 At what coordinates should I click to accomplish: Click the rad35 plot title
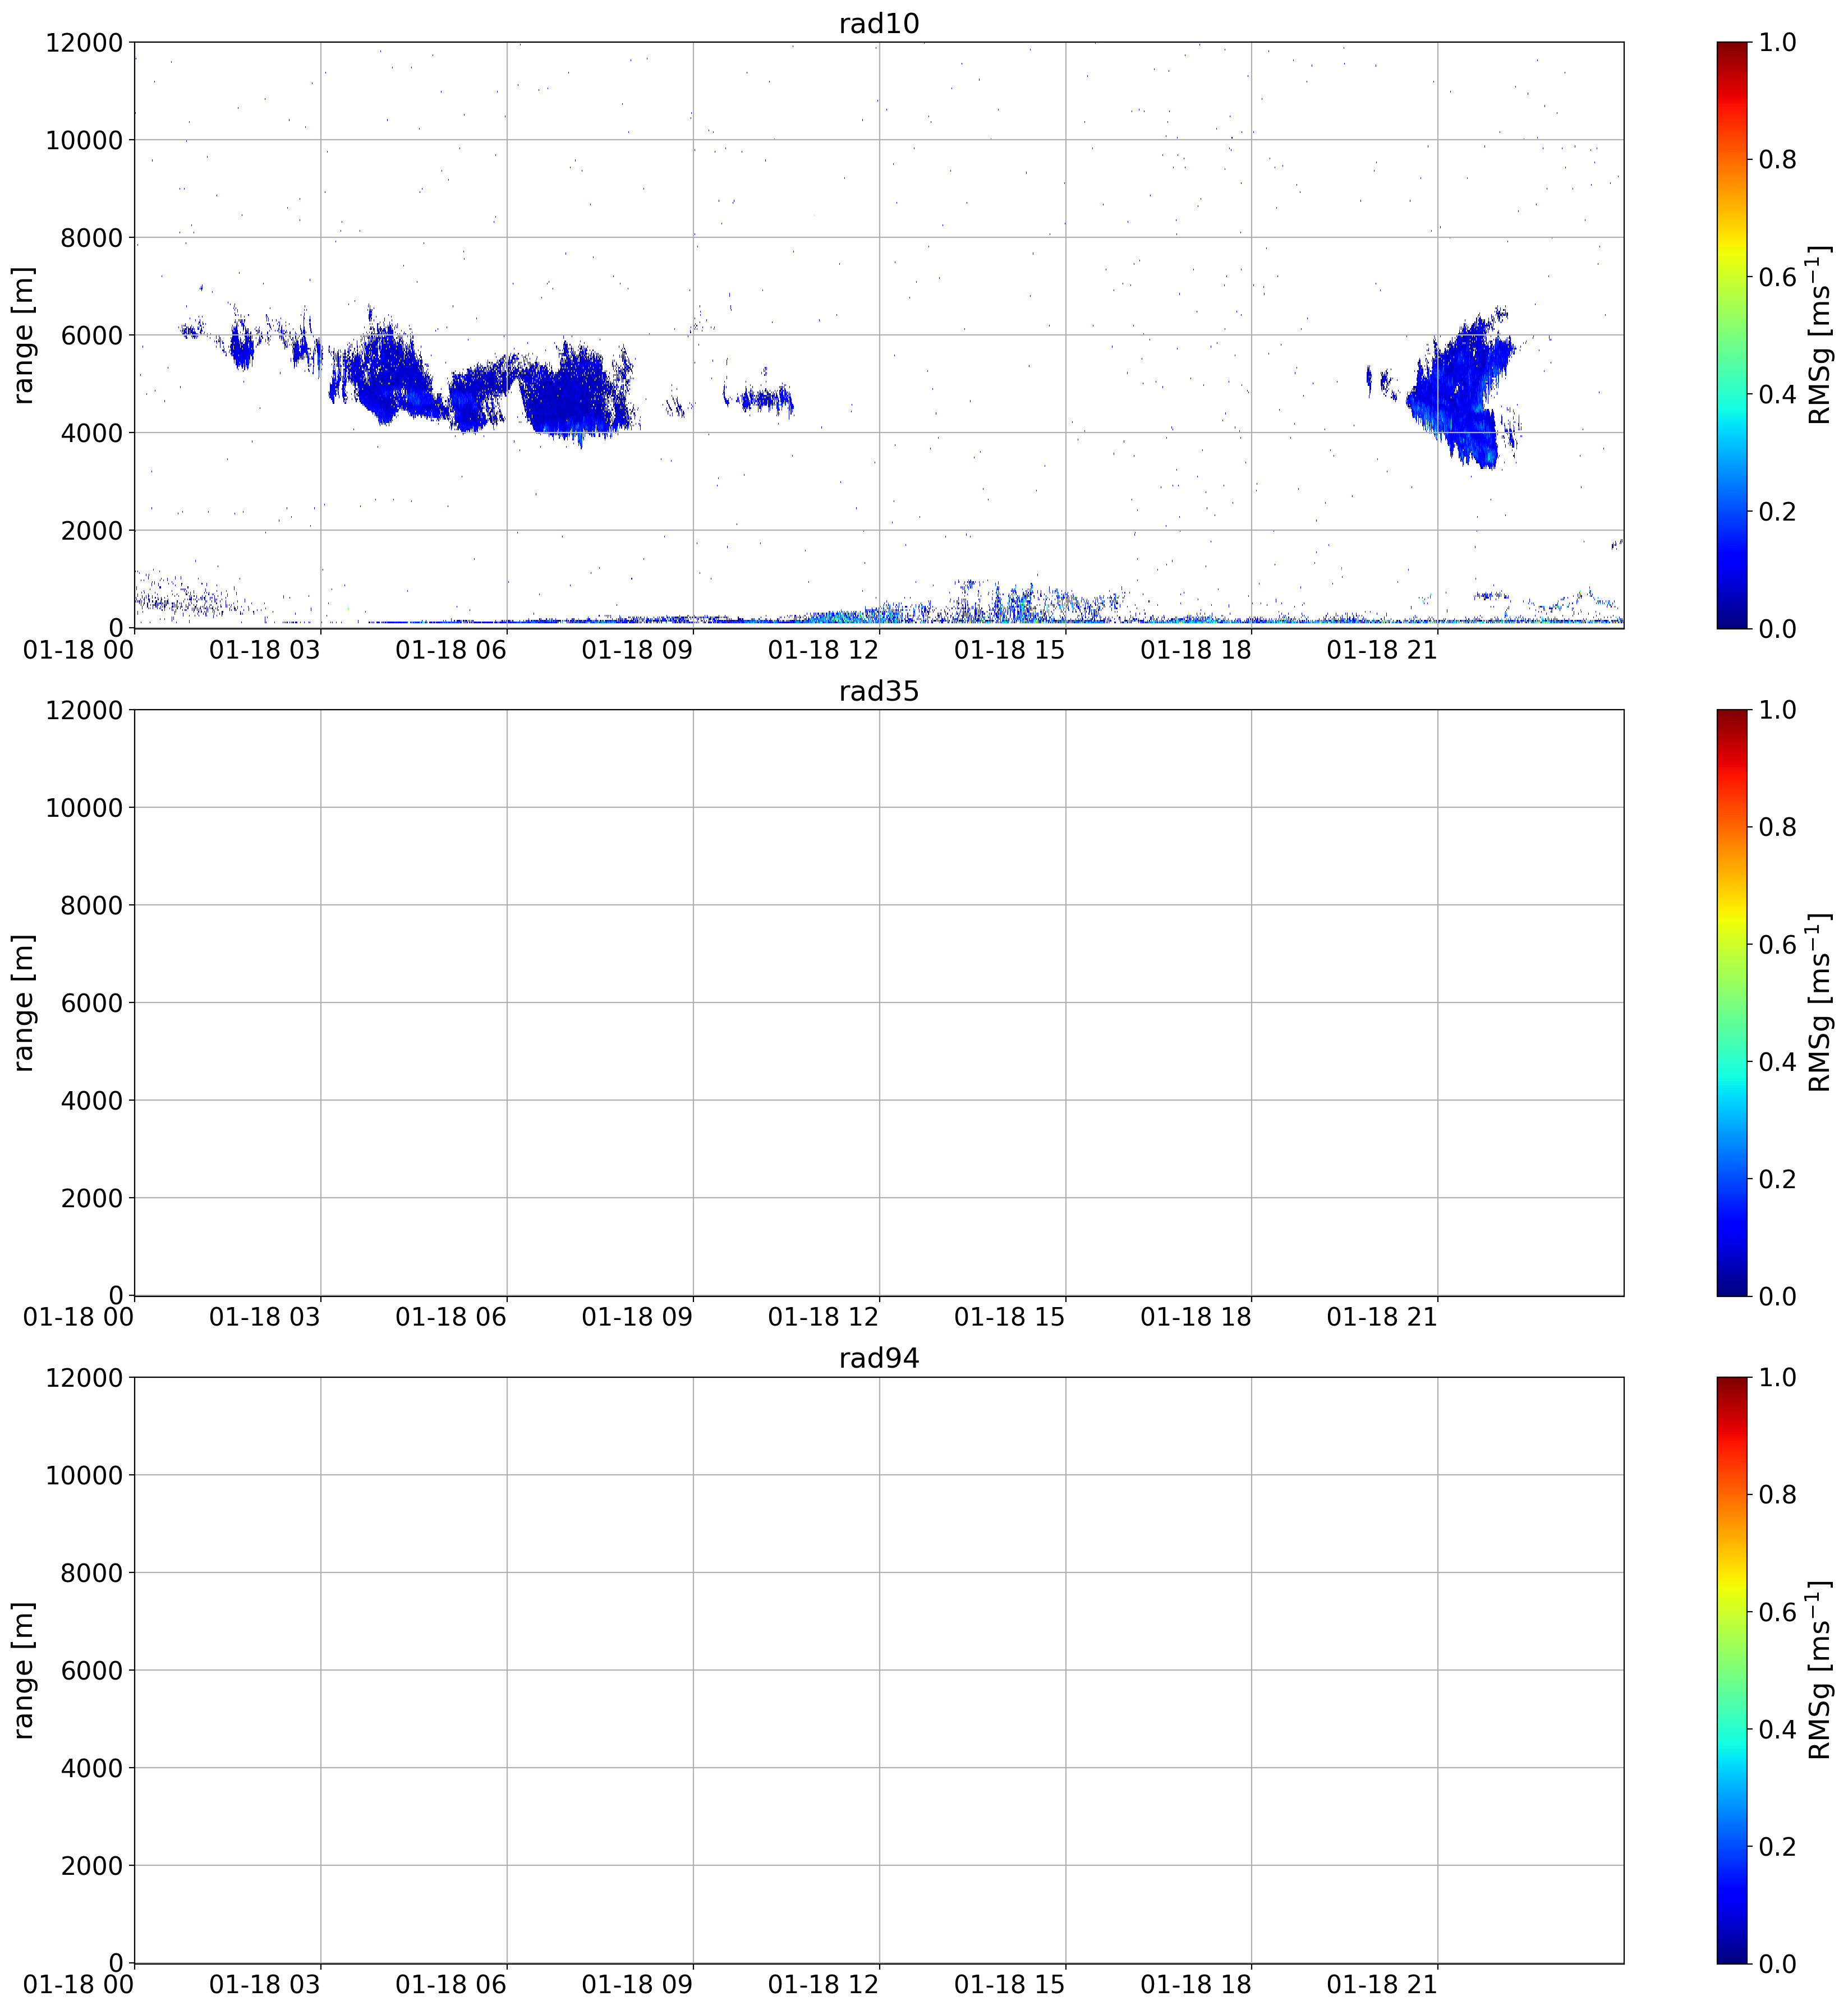click(x=878, y=691)
